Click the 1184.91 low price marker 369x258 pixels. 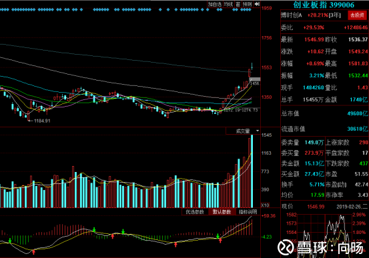click(42, 121)
